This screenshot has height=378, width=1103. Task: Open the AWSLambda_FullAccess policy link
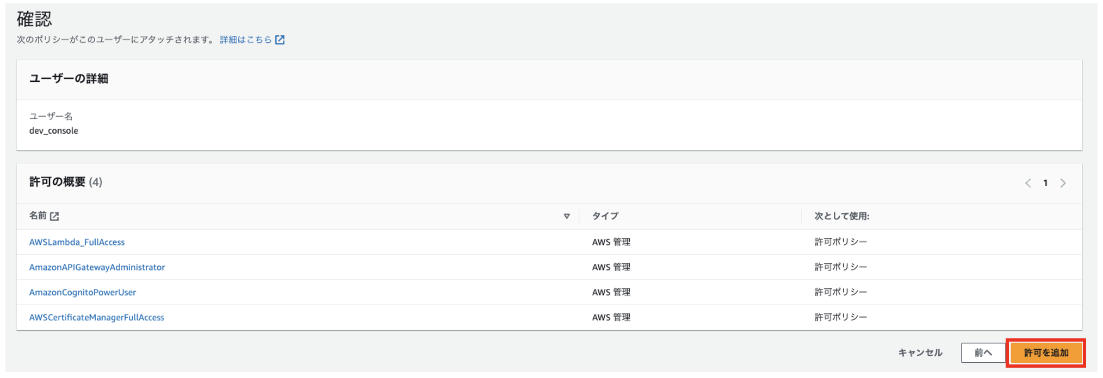(77, 242)
